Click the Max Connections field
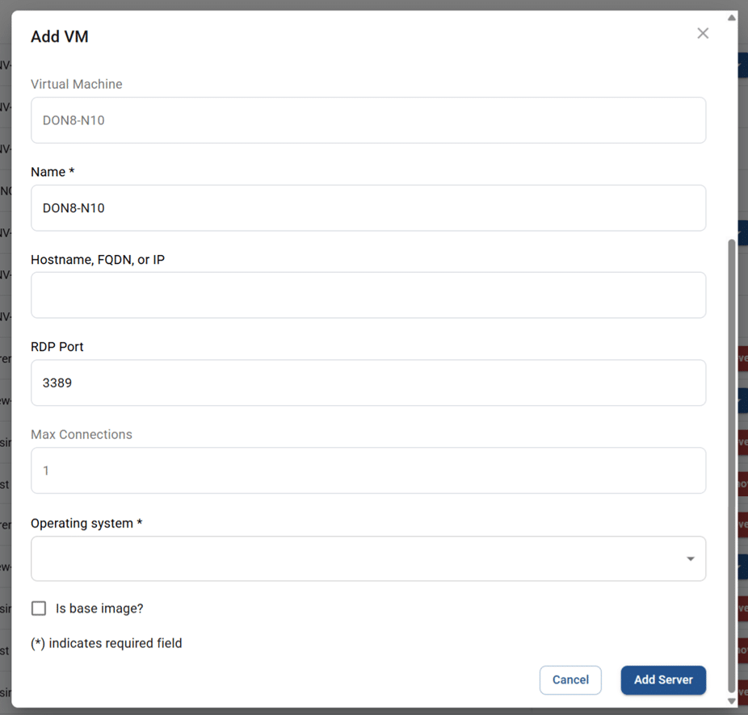748x715 pixels. 368,470
